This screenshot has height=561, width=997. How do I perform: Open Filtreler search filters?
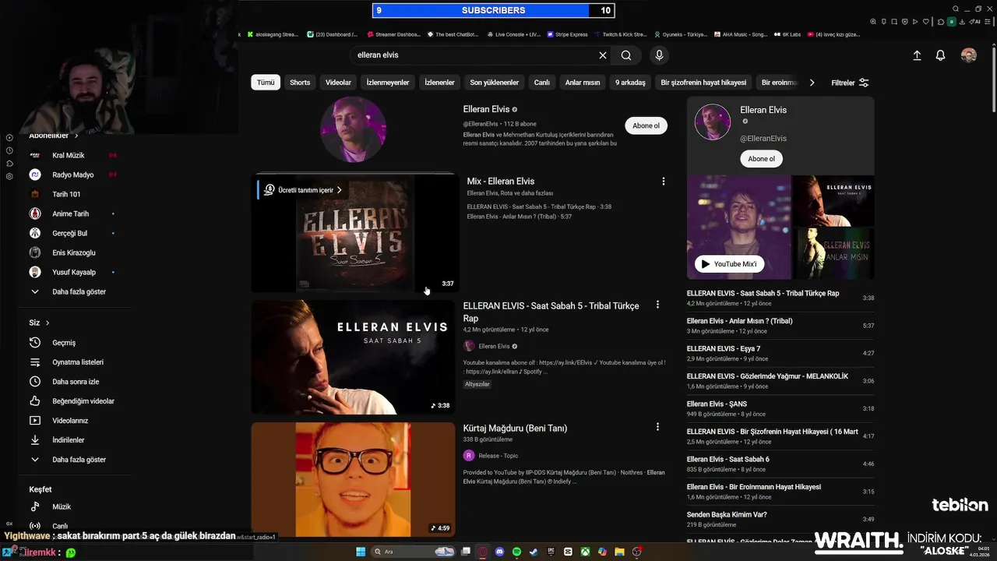click(x=850, y=83)
